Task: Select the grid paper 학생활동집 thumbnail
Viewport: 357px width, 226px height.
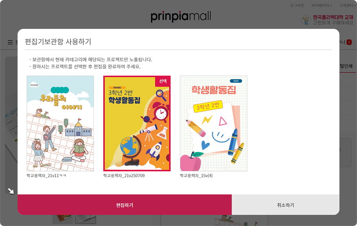Action: pyautogui.click(x=214, y=123)
